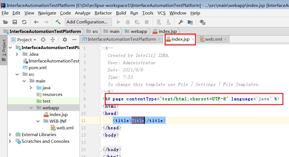Expand the java folder
Screen dimensions: 289x157
(31, 88)
